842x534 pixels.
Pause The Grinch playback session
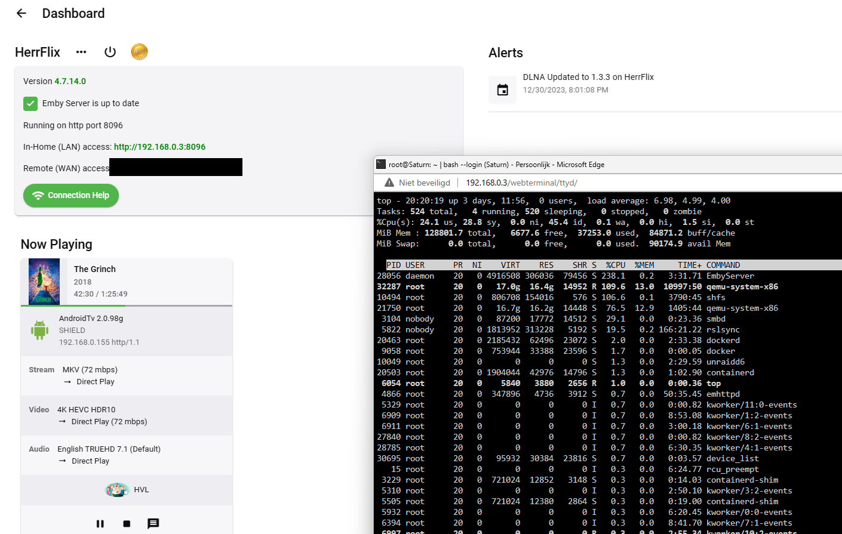click(x=100, y=524)
